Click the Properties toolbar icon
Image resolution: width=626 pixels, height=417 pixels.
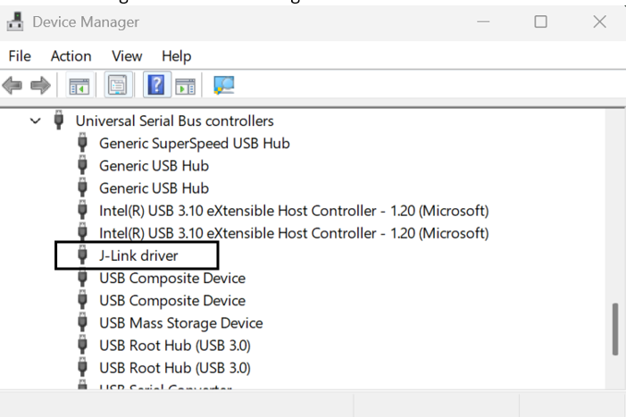[117, 86]
